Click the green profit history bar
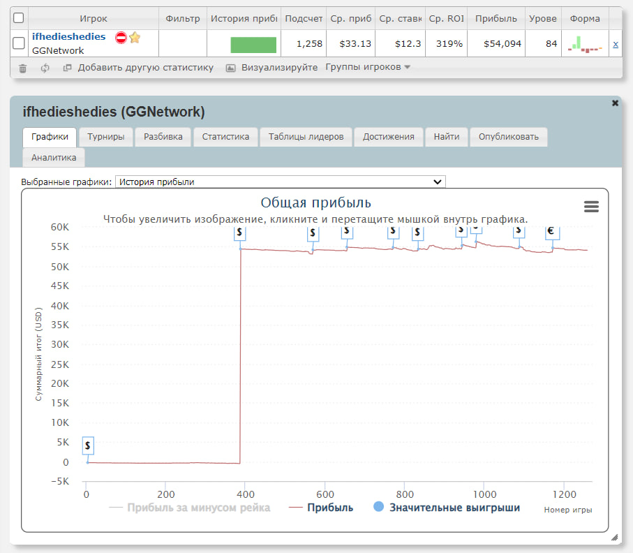 click(253, 45)
